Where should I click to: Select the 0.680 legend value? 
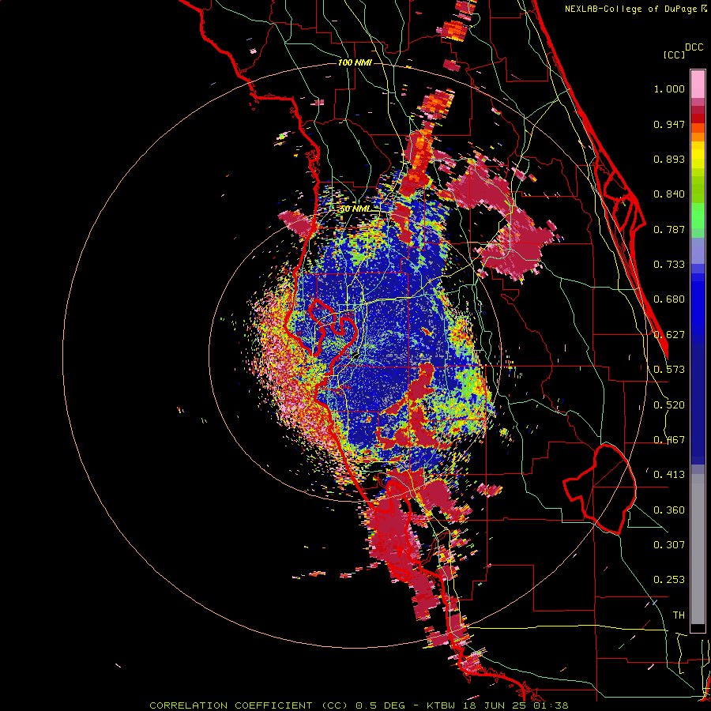click(669, 299)
